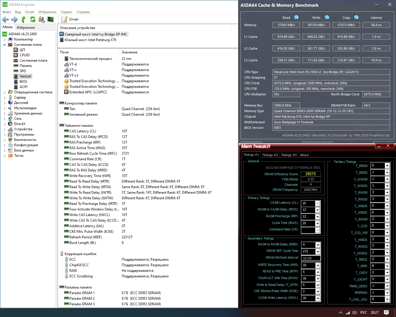
Task: Click the Forward navigation arrow in toolbar
Action: coord(14,19)
